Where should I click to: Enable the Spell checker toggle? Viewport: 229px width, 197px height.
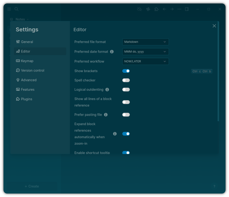pos(126,80)
